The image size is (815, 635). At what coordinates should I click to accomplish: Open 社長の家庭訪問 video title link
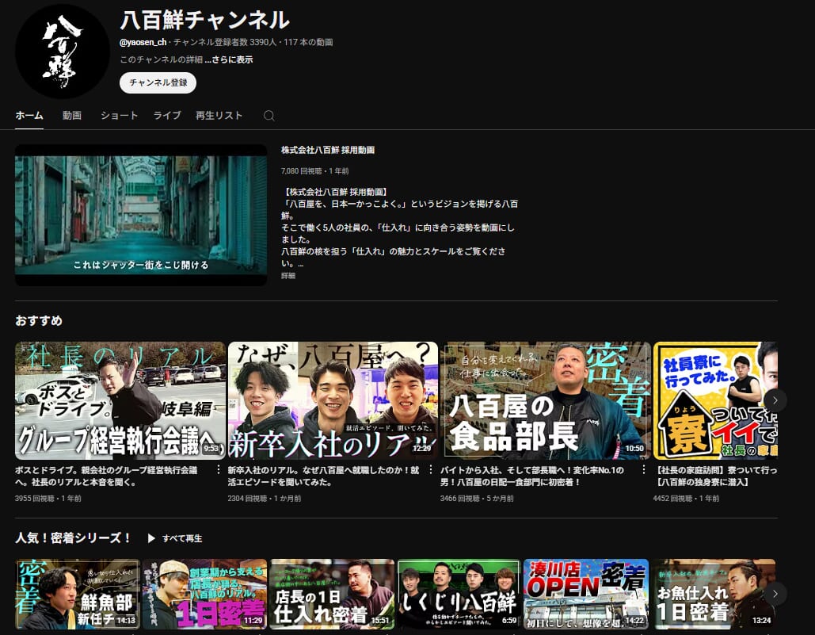click(715, 476)
